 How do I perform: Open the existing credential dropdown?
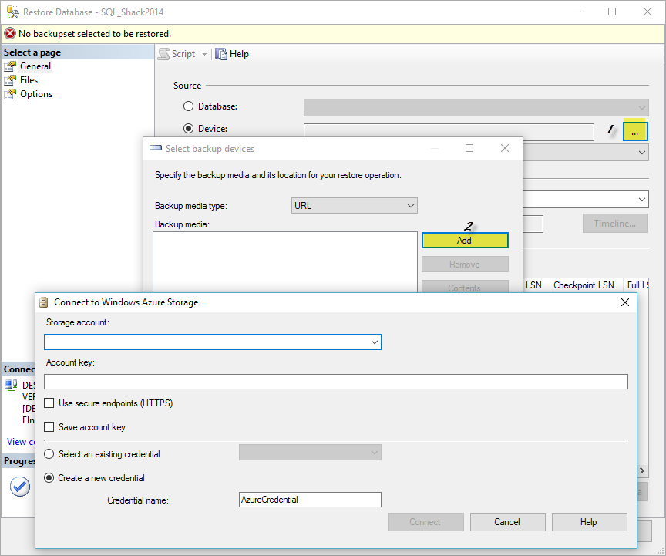(x=310, y=453)
